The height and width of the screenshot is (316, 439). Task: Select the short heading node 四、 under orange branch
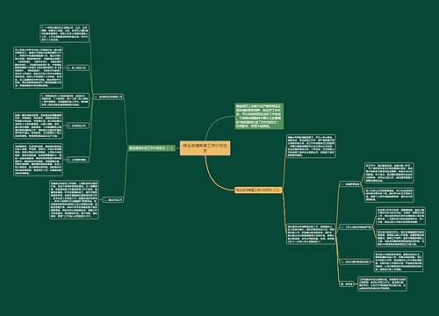[x=347, y=284]
